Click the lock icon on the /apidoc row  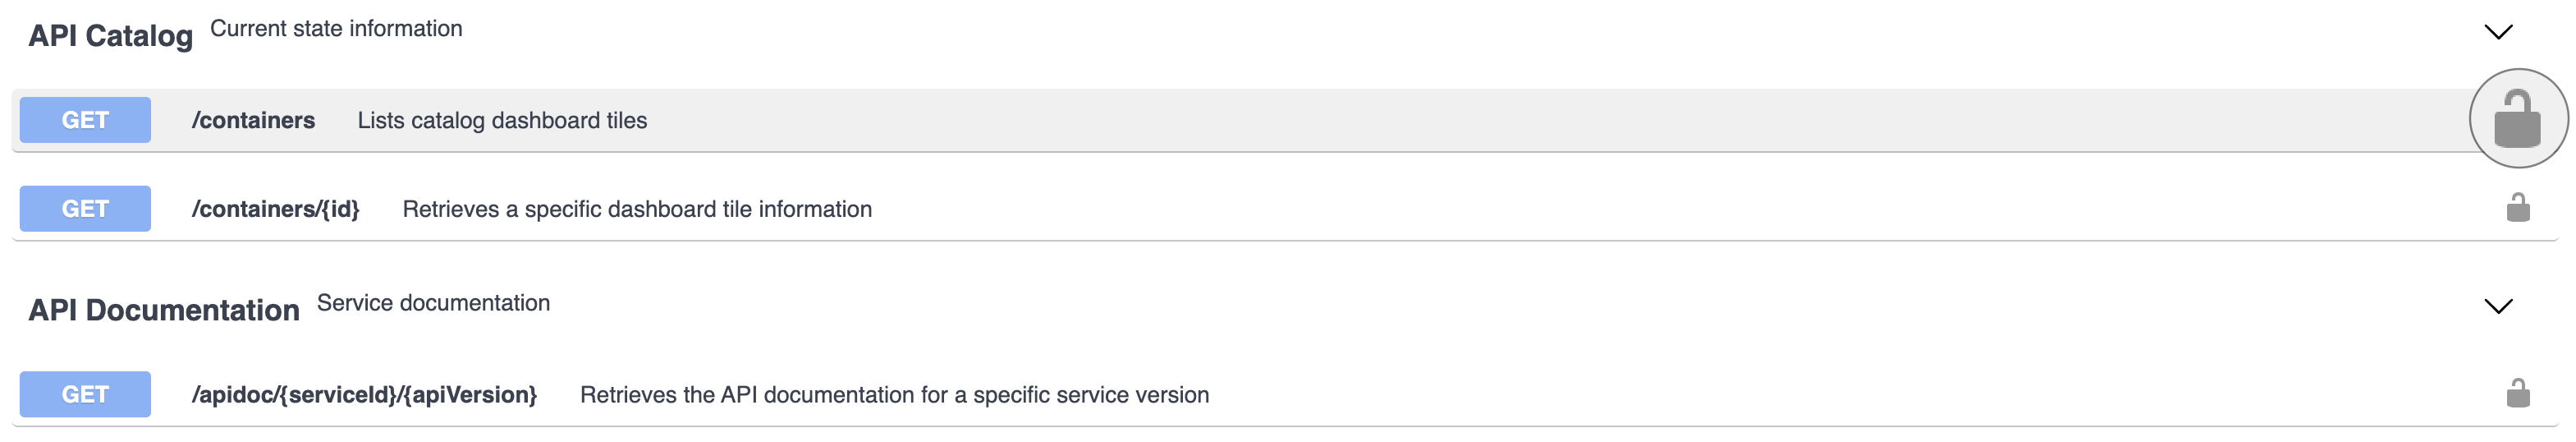pyautogui.click(x=2517, y=394)
